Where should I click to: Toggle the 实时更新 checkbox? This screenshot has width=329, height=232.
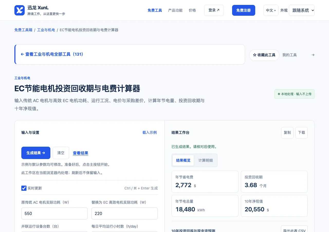(24, 188)
